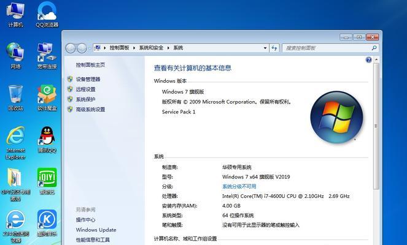Click the control panel icon in address bar
Viewport: 407px width, 245px height.
(98, 48)
